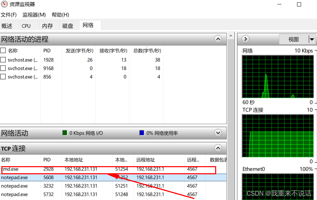Click svchost.exe process name with PID 9168
Image resolution: width=317 pixels, height=200 pixels.
click(x=23, y=68)
